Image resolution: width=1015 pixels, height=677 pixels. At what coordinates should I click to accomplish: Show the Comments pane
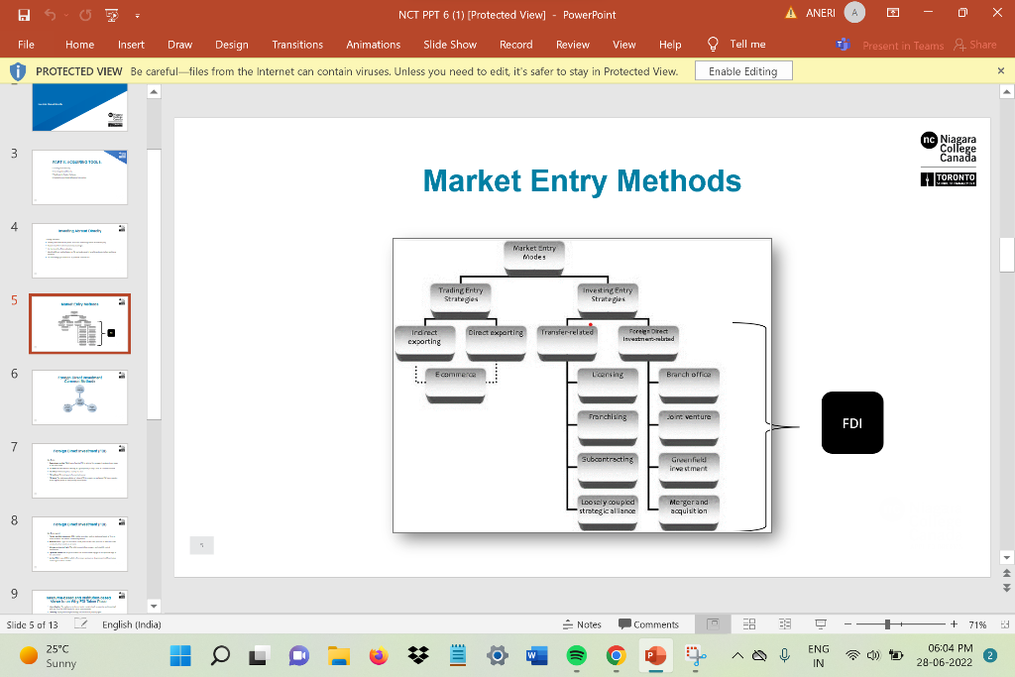coord(650,623)
